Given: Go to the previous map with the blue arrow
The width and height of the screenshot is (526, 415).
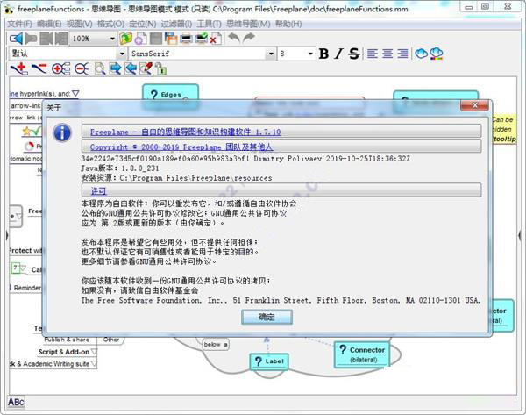Looking at the screenshot, I should click(x=16, y=39).
